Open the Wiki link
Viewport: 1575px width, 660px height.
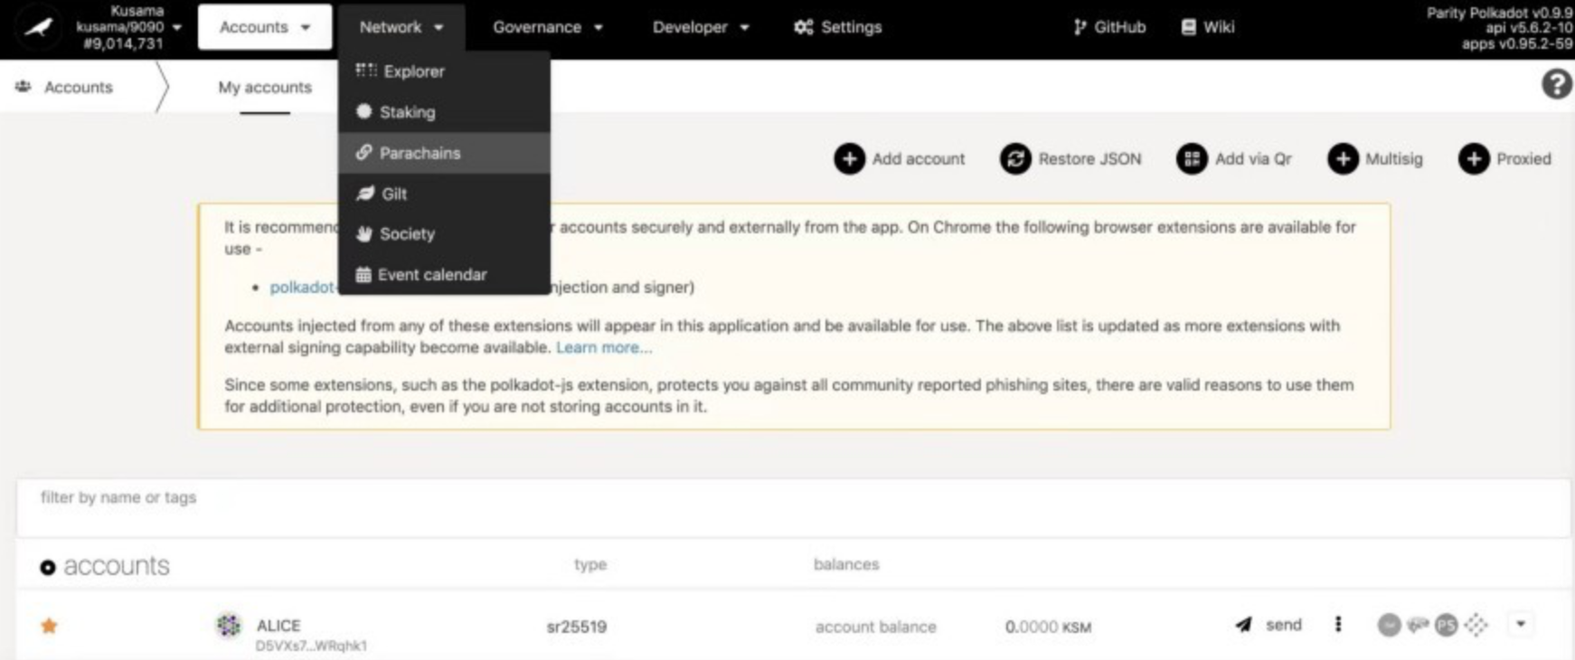pyautogui.click(x=1208, y=27)
